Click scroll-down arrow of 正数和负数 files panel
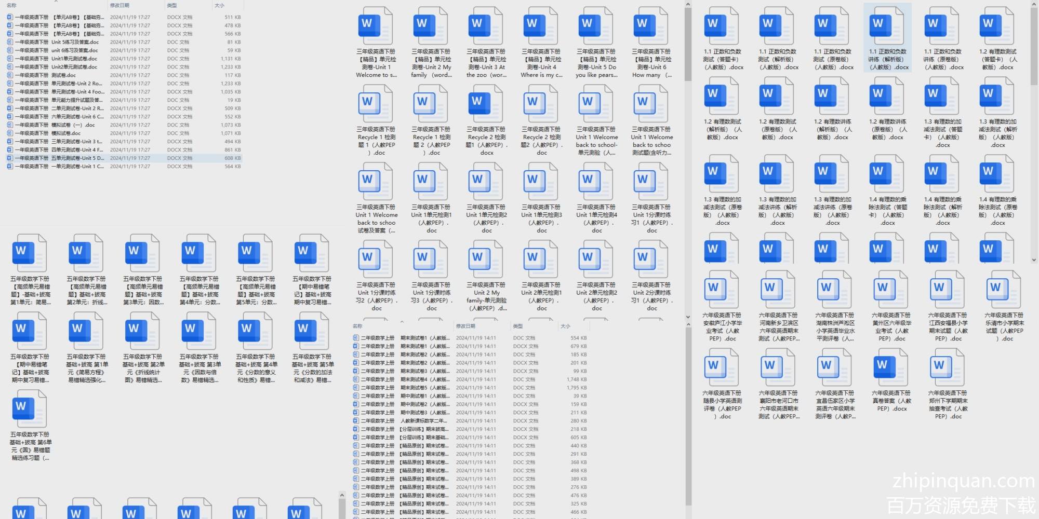Screen dimensions: 1039x519 [x=1034, y=260]
